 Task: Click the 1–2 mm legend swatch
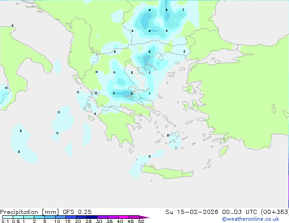point(29,217)
